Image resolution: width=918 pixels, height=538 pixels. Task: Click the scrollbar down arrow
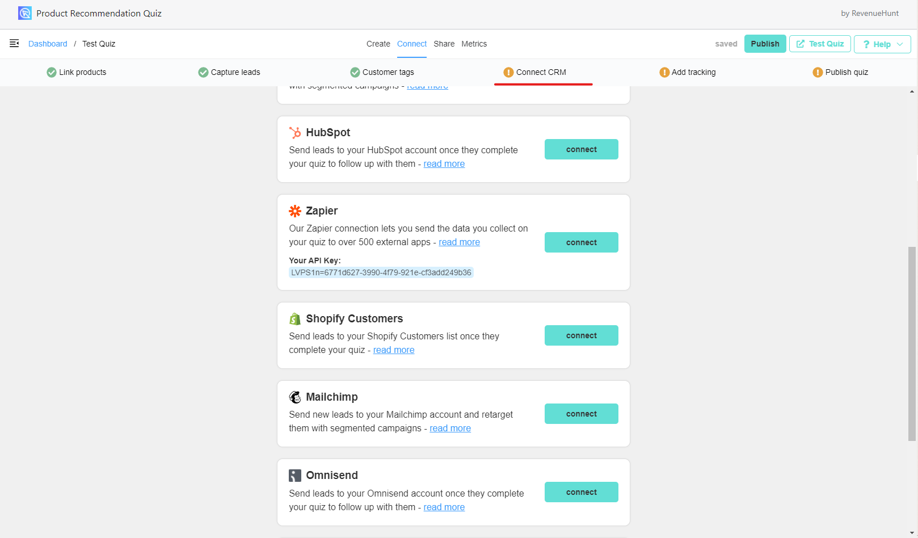coord(912,533)
